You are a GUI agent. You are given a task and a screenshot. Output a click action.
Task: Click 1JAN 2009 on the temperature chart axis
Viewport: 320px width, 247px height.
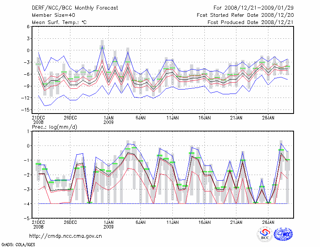(x=108, y=120)
